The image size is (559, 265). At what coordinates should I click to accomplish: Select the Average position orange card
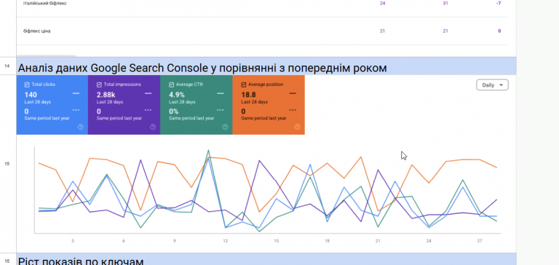pos(269,105)
